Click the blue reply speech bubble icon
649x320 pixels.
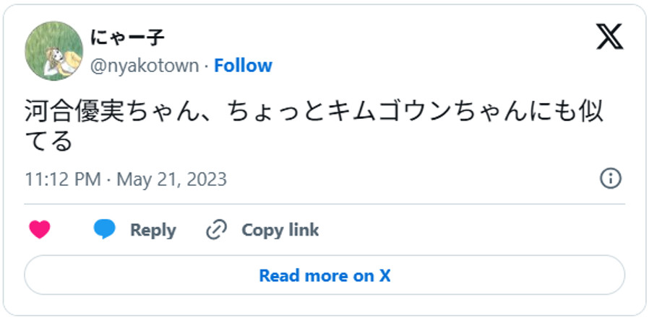105,230
